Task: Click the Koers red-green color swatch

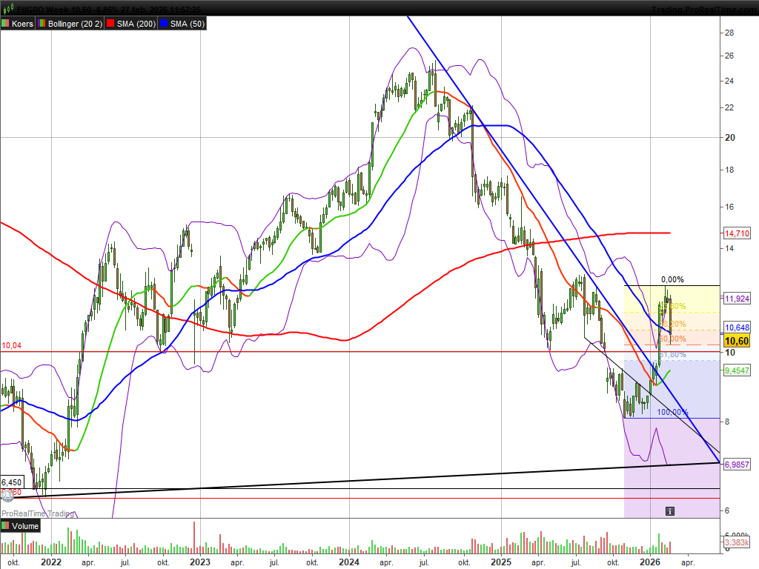Action: [x=5, y=23]
